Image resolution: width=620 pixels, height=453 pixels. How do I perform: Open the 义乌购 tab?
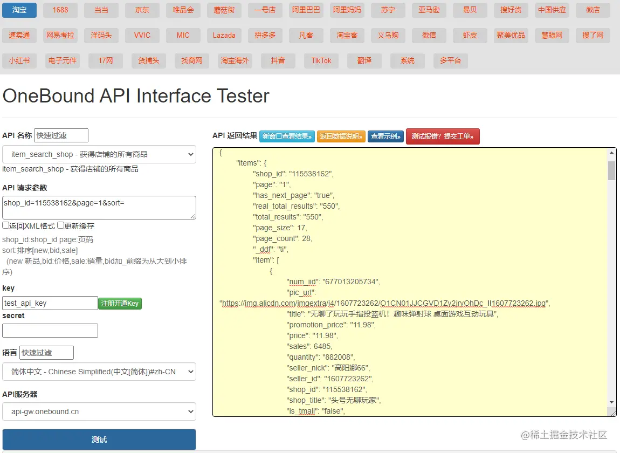point(388,35)
